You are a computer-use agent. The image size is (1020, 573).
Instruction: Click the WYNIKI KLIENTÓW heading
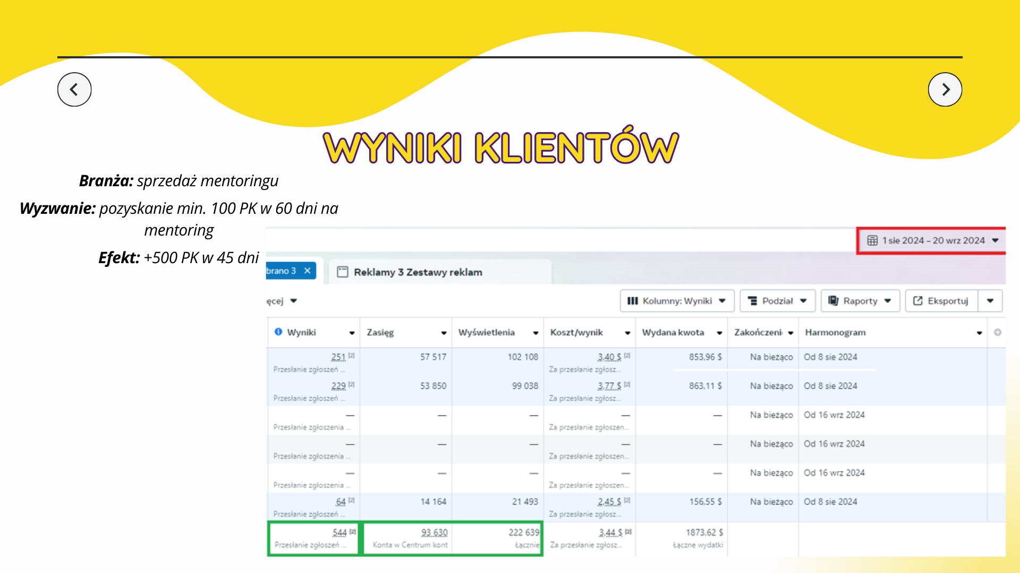click(x=501, y=146)
